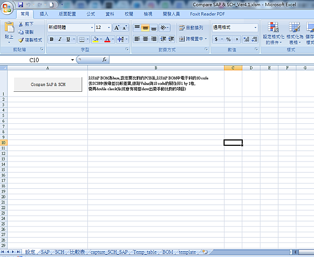The height and width of the screenshot is (257, 314).
Task: Toggle wrap text button
Action: [191, 28]
